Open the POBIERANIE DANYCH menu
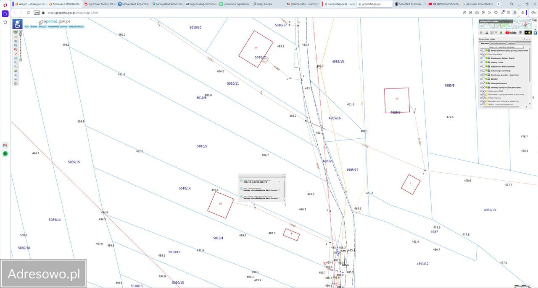The image size is (538, 288). point(58,27)
